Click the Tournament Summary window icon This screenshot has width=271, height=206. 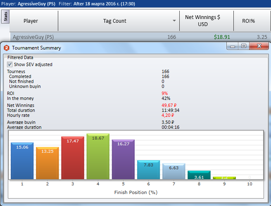pos(6,48)
